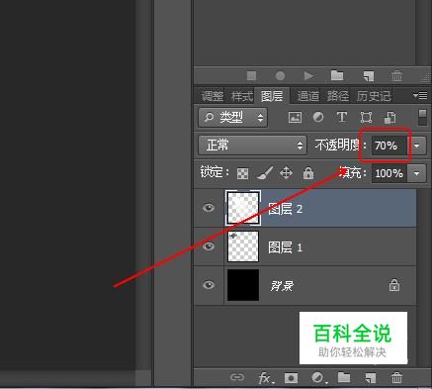The width and height of the screenshot is (432, 389).
Task: Click the record action button
Action: click(x=280, y=76)
